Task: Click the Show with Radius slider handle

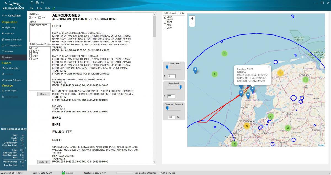Action: point(167,108)
